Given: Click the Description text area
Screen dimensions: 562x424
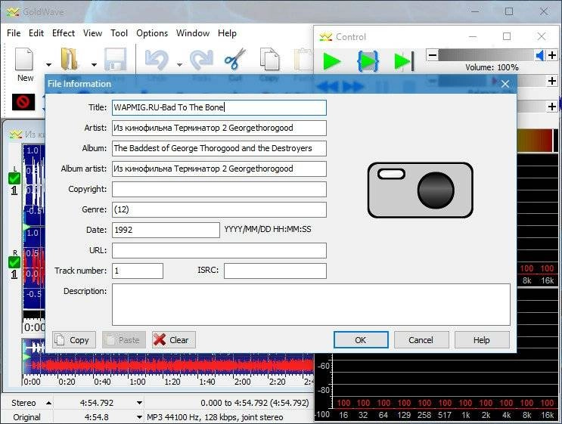Looking at the screenshot, I should (x=311, y=305).
